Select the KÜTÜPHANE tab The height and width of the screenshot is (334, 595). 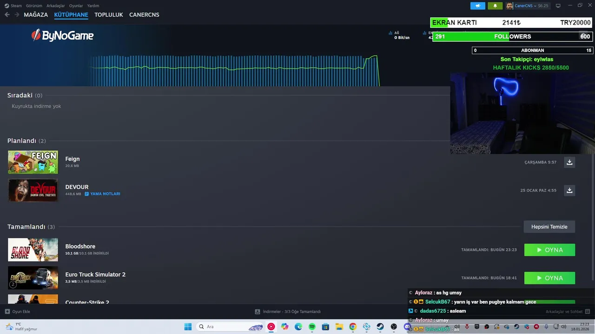pos(71,15)
